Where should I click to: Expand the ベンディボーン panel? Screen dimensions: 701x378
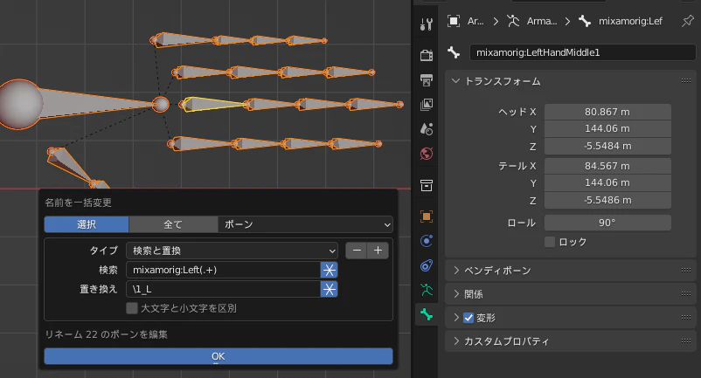pyautogui.click(x=456, y=271)
